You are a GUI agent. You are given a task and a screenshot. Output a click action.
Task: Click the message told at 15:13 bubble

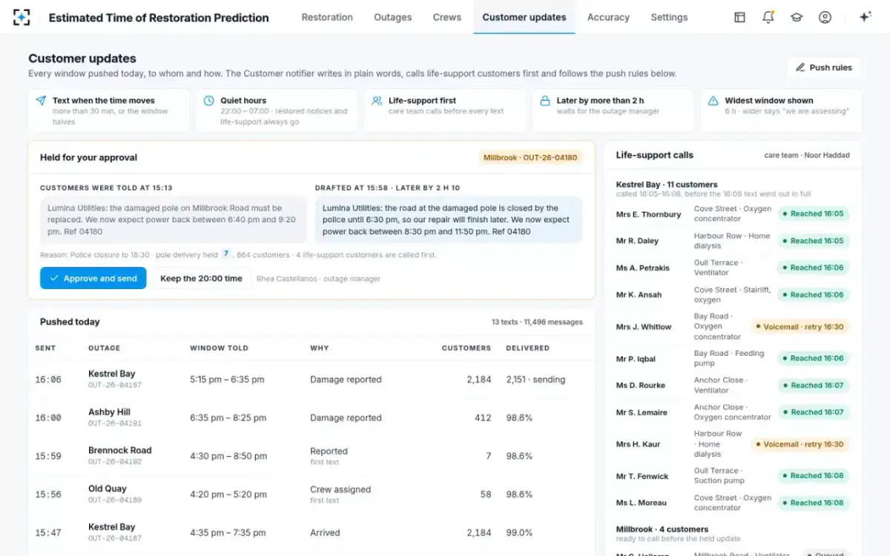[x=174, y=219]
